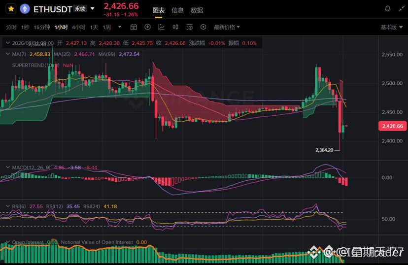Open the ETHUSDT pair selector arrow
Screen dimensions: 408x265
(92, 8)
